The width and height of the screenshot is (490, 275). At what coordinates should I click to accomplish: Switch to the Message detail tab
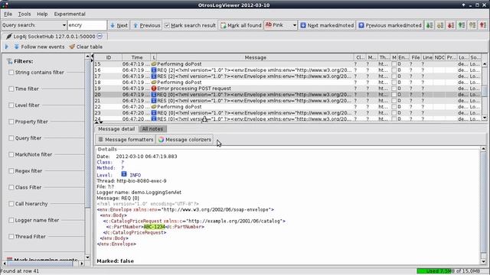pos(116,129)
